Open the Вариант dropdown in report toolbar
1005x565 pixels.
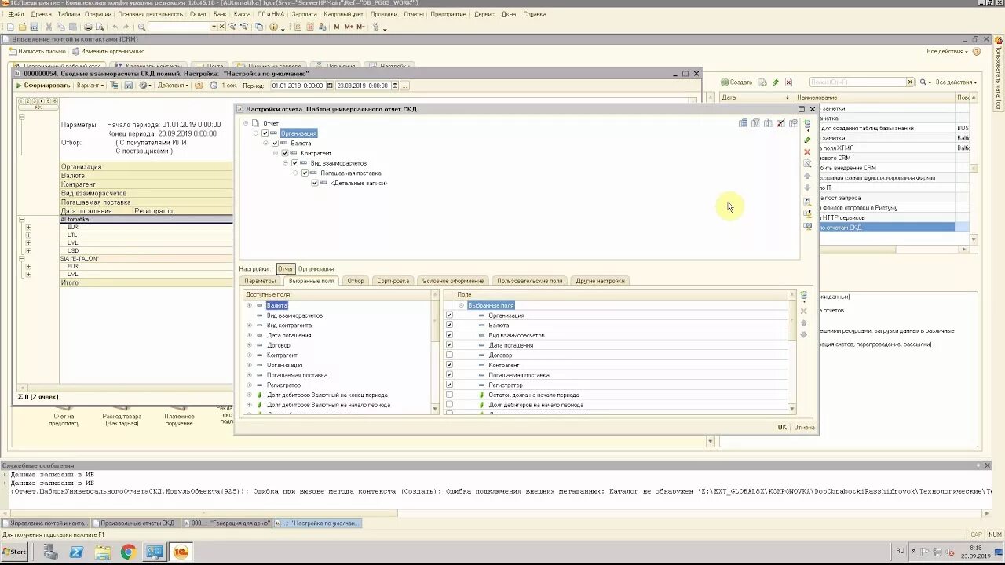point(90,86)
